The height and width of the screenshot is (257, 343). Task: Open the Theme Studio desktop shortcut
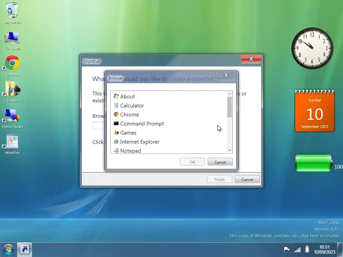click(x=12, y=118)
